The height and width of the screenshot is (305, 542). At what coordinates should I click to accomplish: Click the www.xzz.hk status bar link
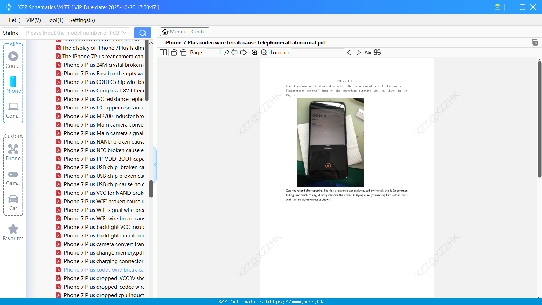click(x=295, y=301)
